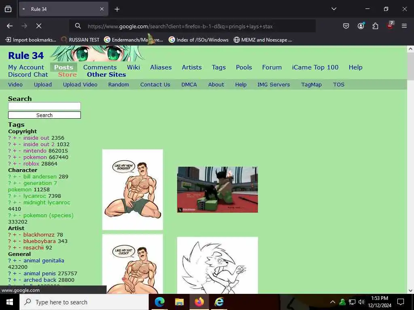
Task: Open TagMap page
Action: click(x=311, y=85)
